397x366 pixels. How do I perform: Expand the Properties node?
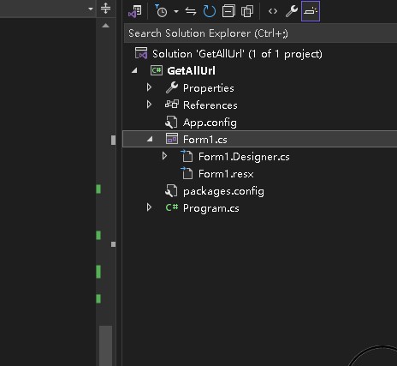tap(149, 87)
